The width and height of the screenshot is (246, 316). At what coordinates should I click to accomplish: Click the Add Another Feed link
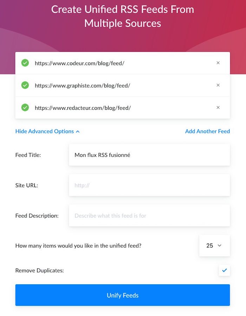point(207,131)
